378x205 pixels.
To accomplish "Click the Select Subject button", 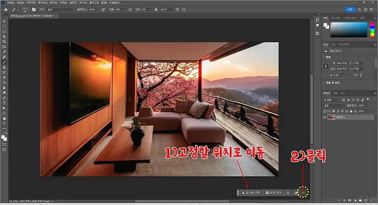I will point(251,193).
